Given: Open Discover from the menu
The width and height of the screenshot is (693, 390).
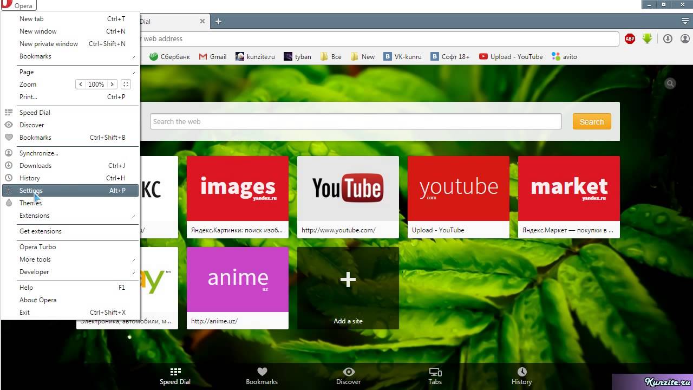Looking at the screenshot, I should click(70, 125).
